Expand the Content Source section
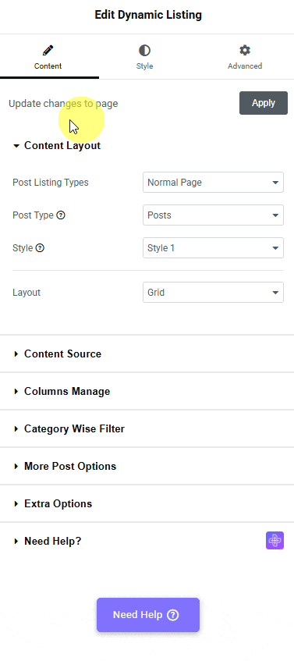This screenshot has height=661, width=294. pos(147,354)
